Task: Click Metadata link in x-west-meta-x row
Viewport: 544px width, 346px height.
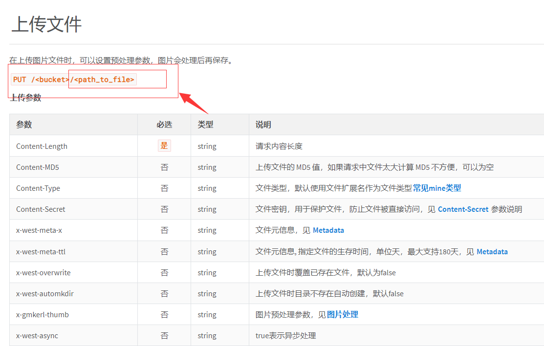Action: (x=328, y=230)
